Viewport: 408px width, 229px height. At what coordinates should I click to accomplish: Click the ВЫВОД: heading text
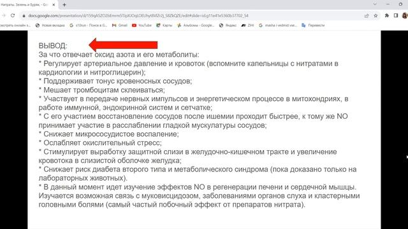click(53, 46)
